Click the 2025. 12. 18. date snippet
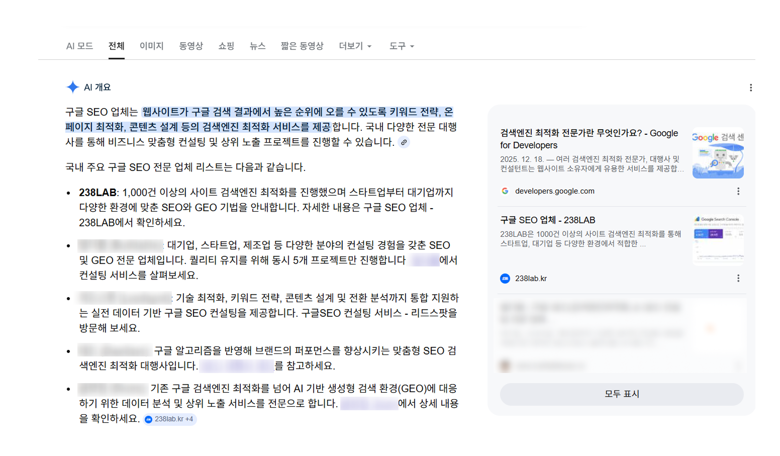The width and height of the screenshot is (780, 456). pyautogui.click(x=522, y=159)
